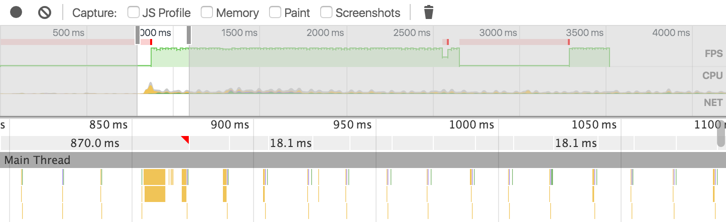Click the FPS chart row label
Screen dimensions: 726x222
click(713, 54)
